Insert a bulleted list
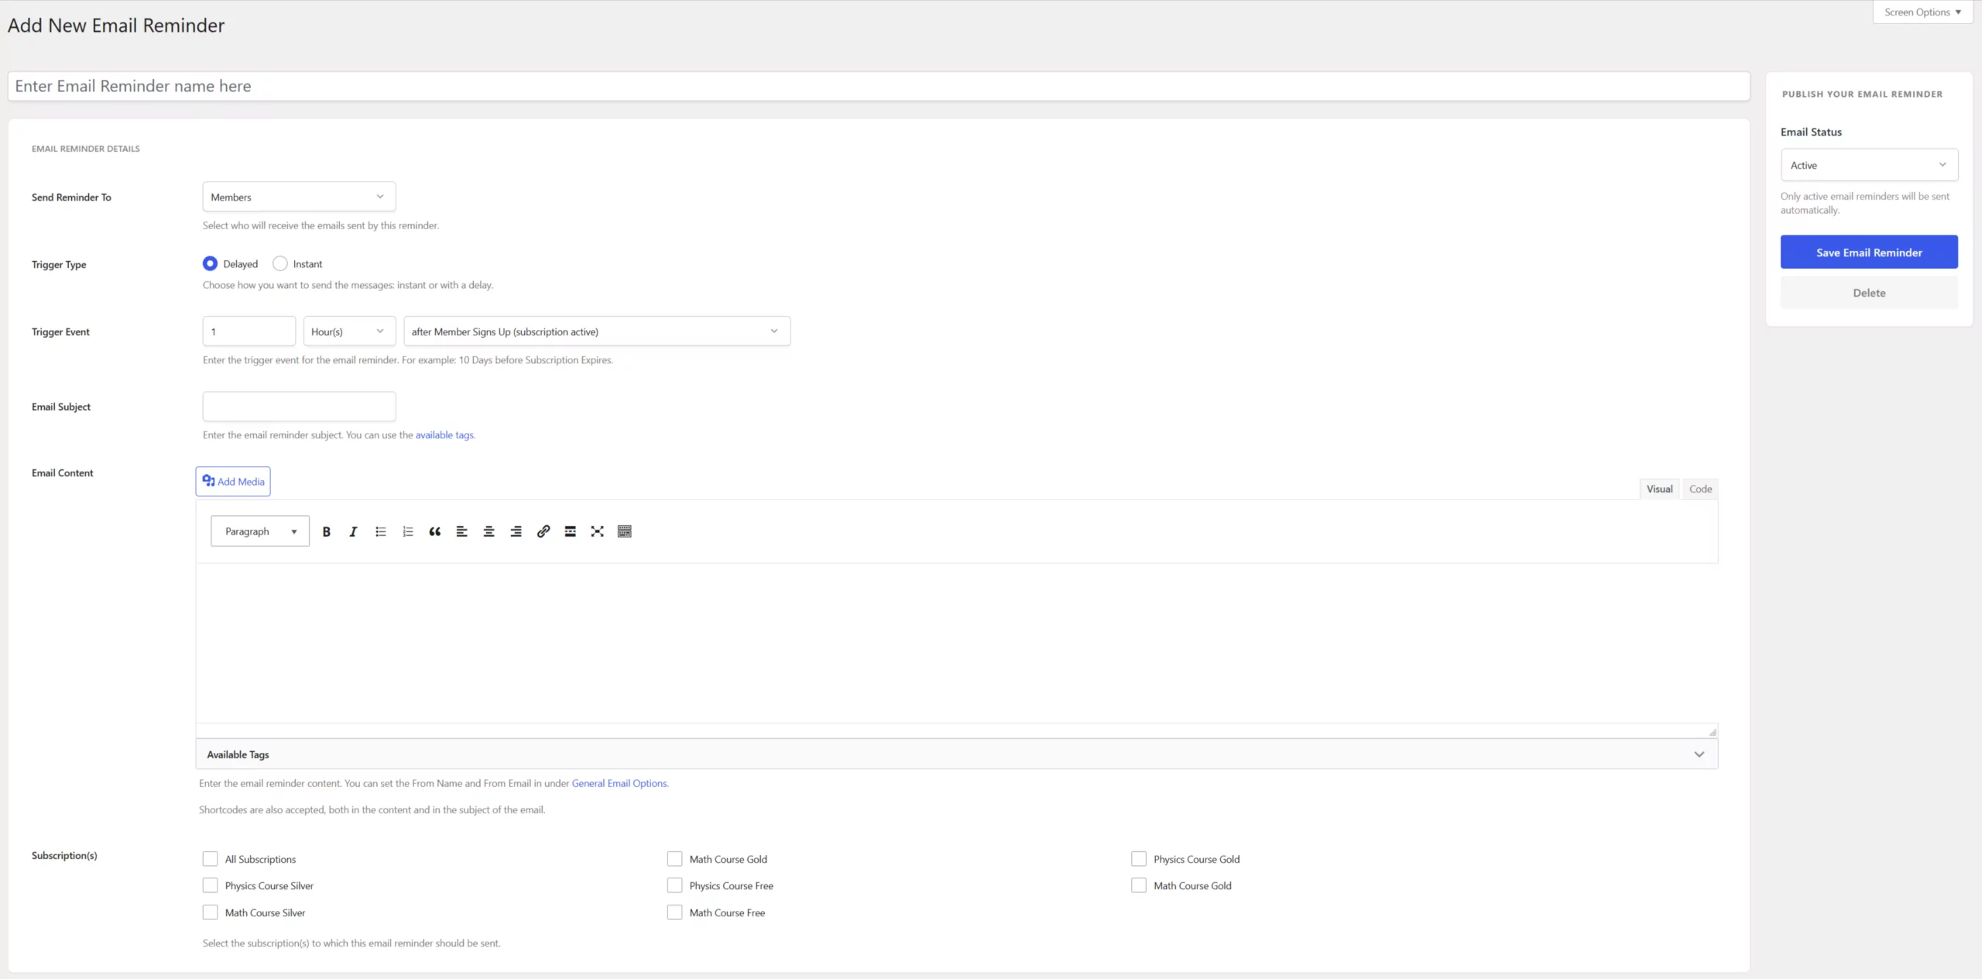This screenshot has width=1982, height=979. [380, 531]
